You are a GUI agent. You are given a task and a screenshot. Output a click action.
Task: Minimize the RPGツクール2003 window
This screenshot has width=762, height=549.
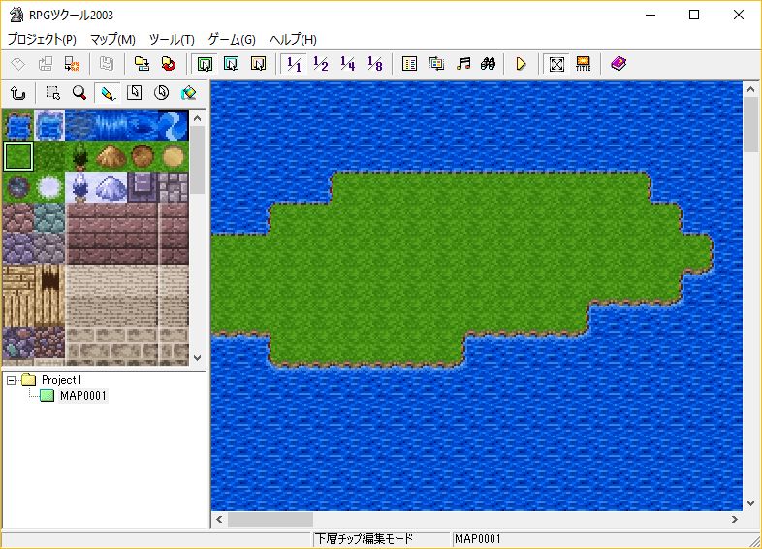(x=651, y=16)
